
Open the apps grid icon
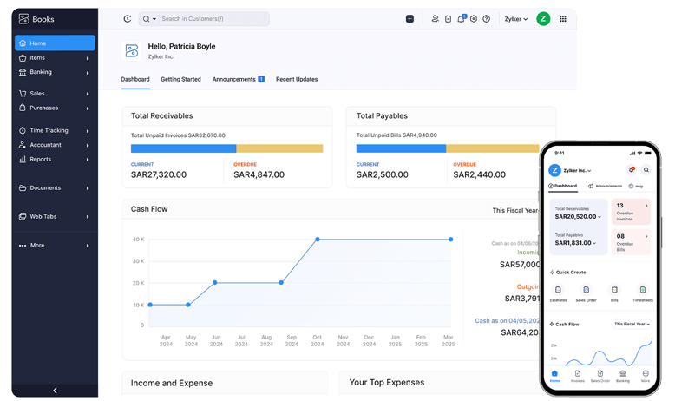pos(563,18)
